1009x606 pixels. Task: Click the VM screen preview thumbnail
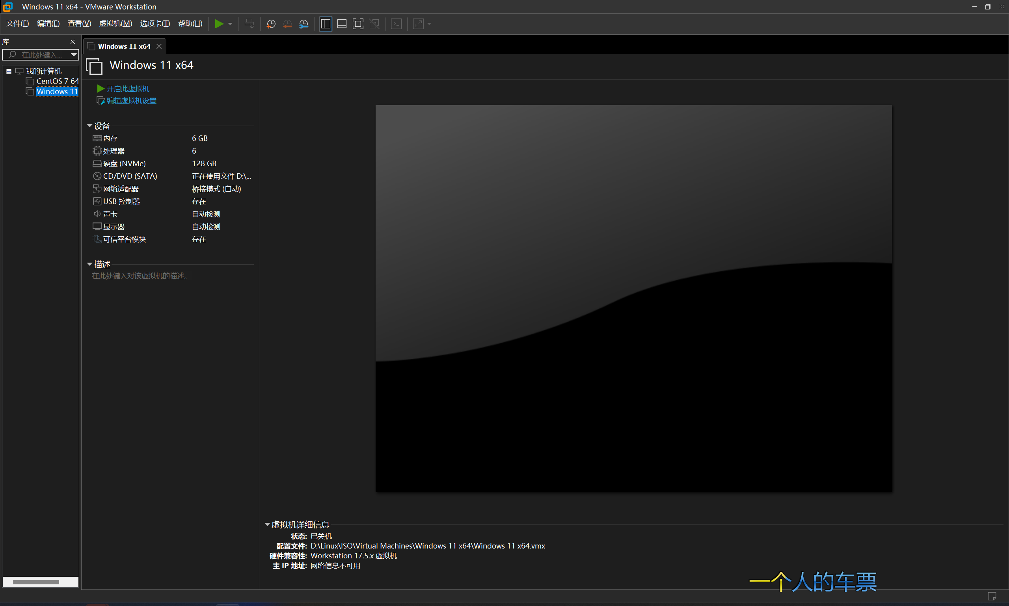click(633, 298)
